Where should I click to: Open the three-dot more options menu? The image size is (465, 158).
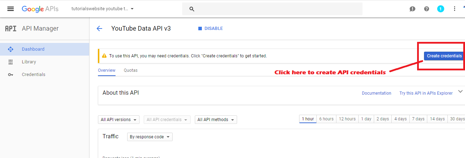454,9
